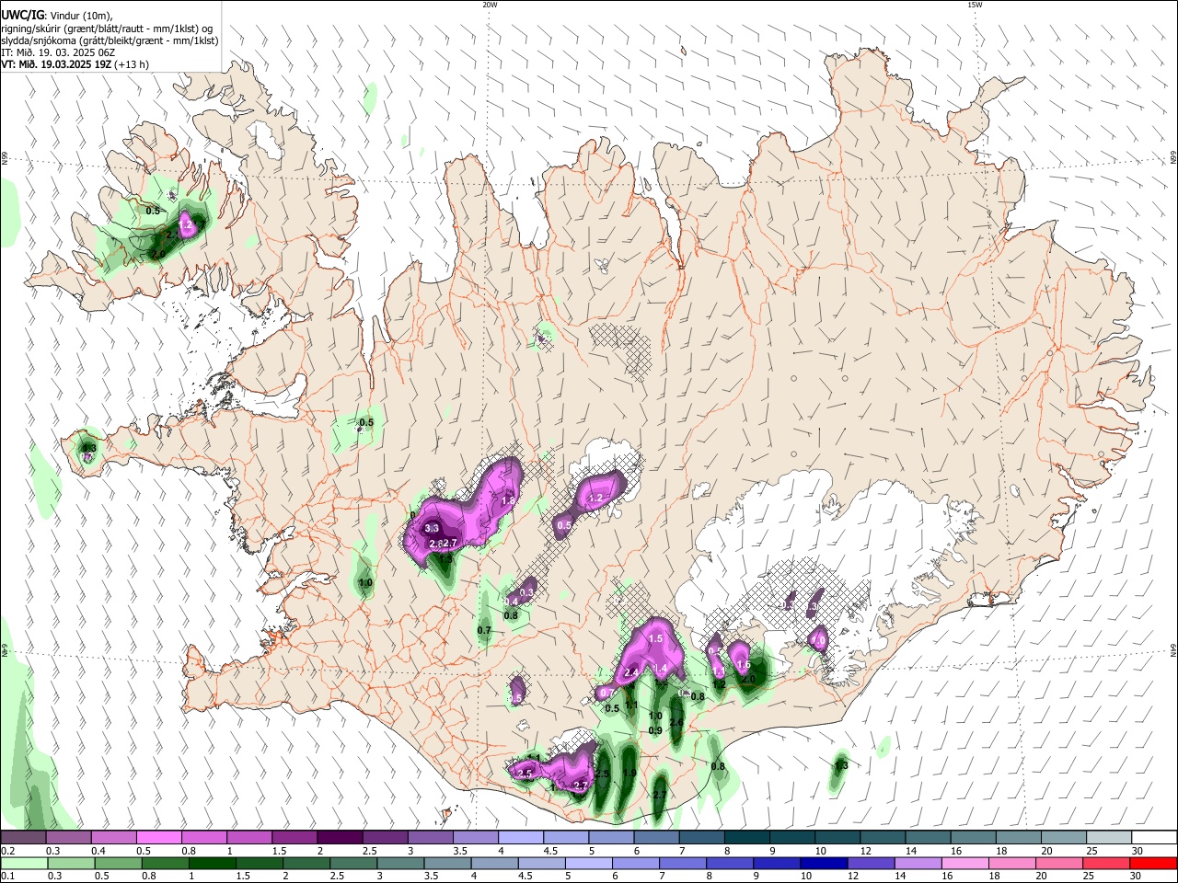Viewport: 1178px width, 883px height.
Task: Select the IT initial-time line reading 06Z
Action: tap(58, 52)
